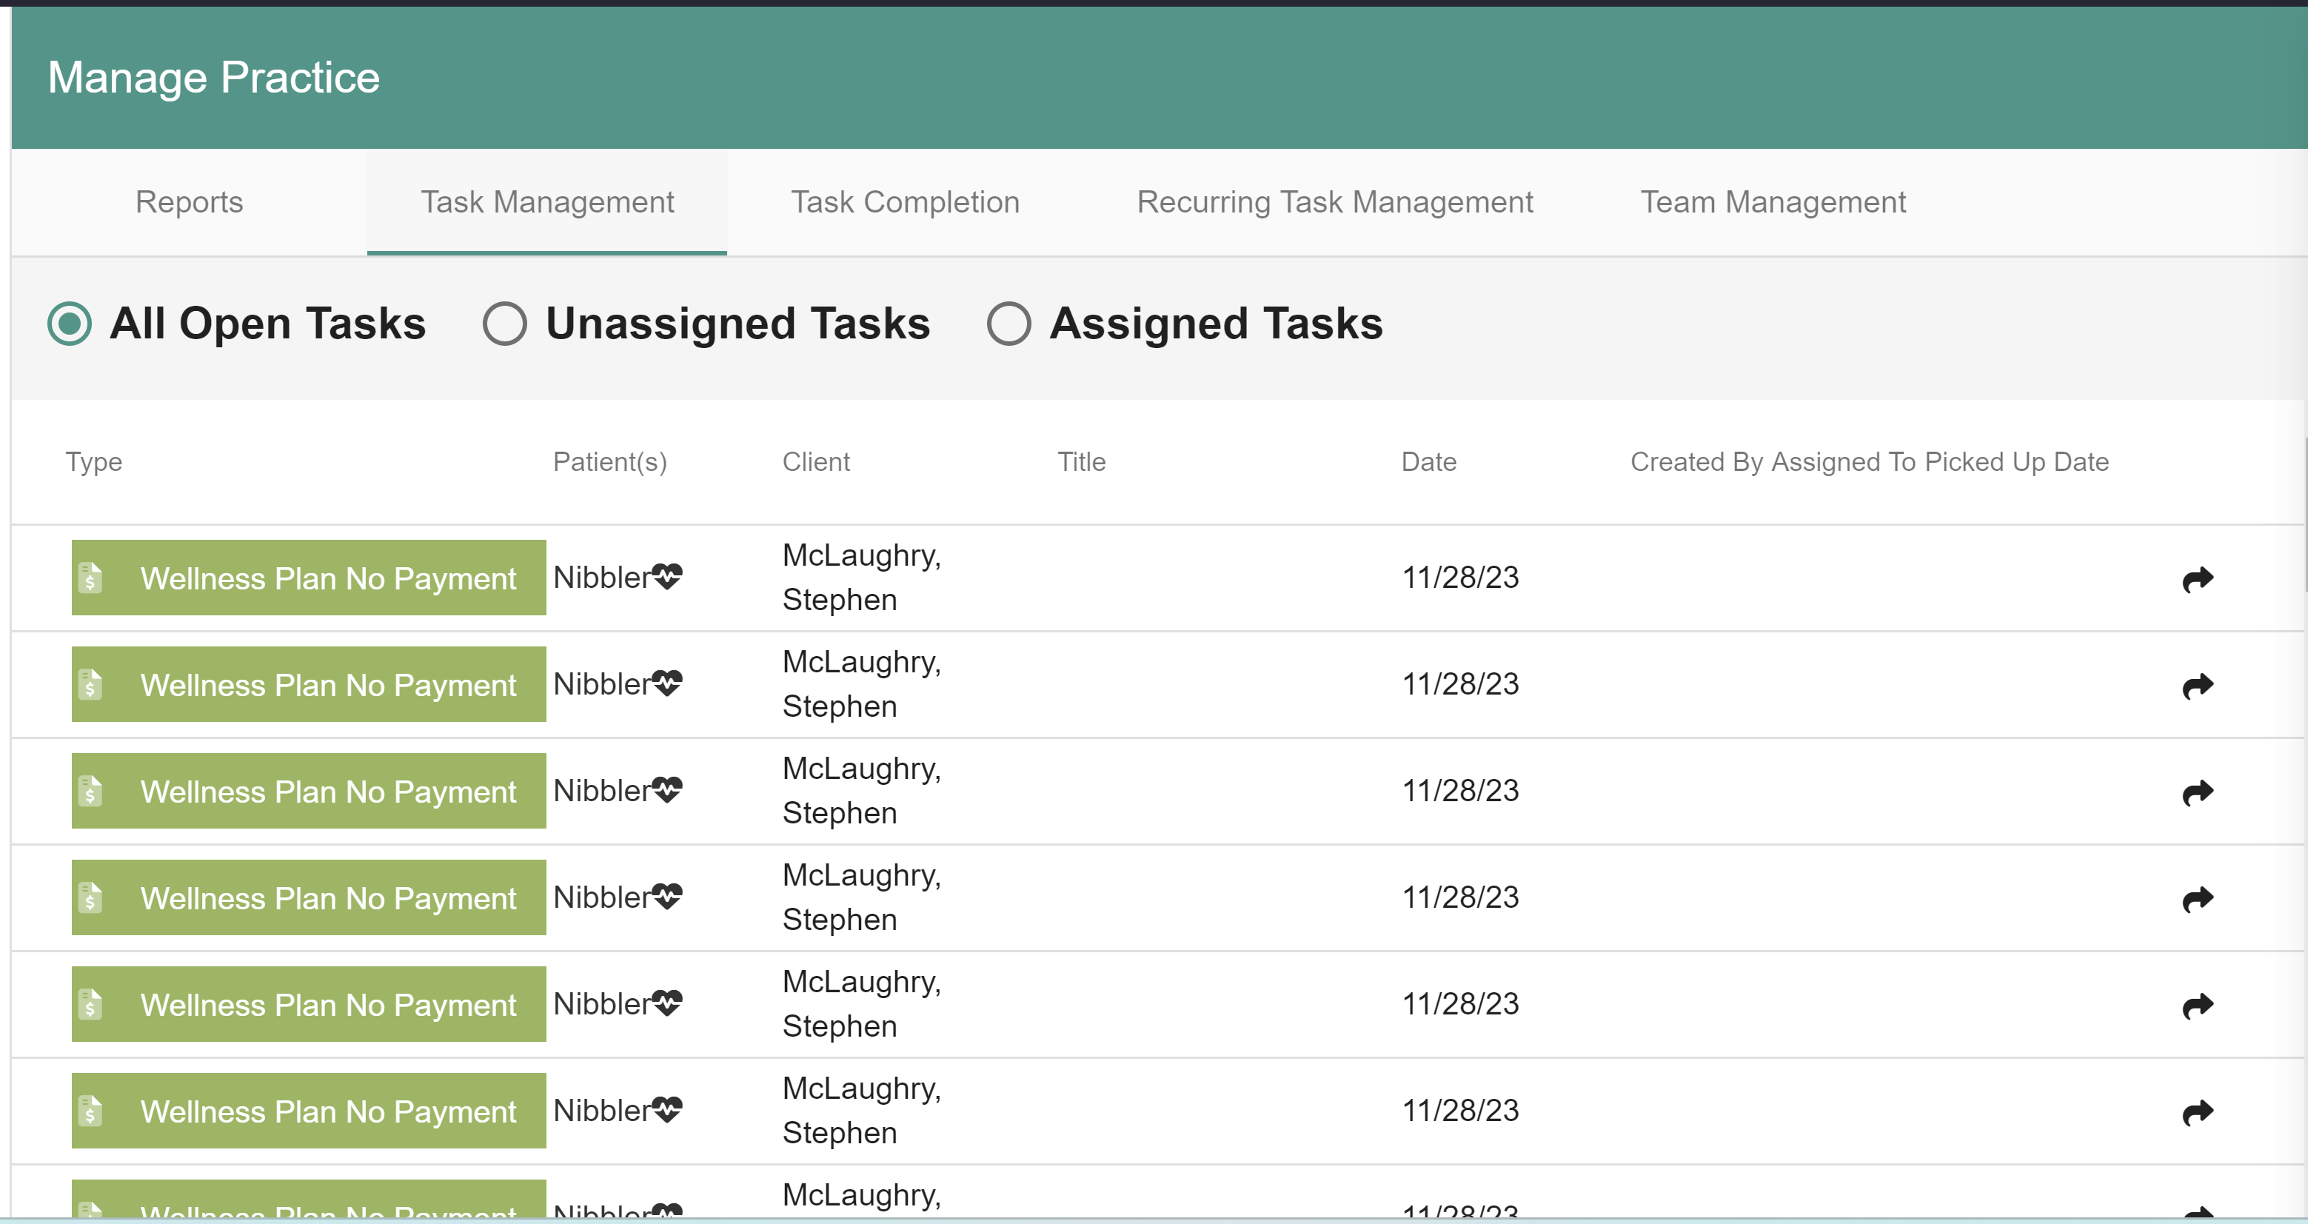Select the Unassigned Tasks radio button
2308x1224 pixels.
tap(504, 324)
